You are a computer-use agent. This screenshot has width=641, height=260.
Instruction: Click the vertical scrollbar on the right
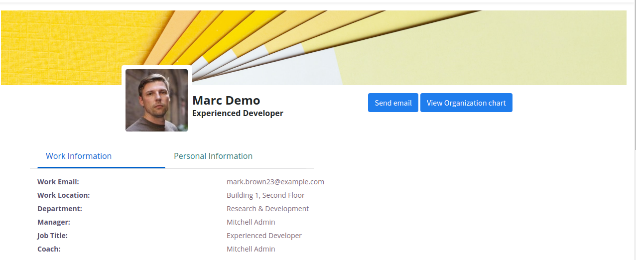click(634, 75)
